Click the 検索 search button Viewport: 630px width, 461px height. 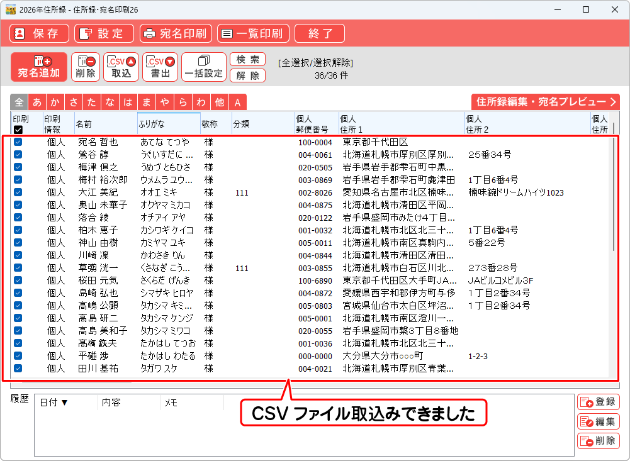click(247, 60)
